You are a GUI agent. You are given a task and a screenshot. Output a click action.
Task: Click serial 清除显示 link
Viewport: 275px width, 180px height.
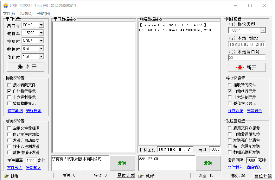(x=34, y=111)
